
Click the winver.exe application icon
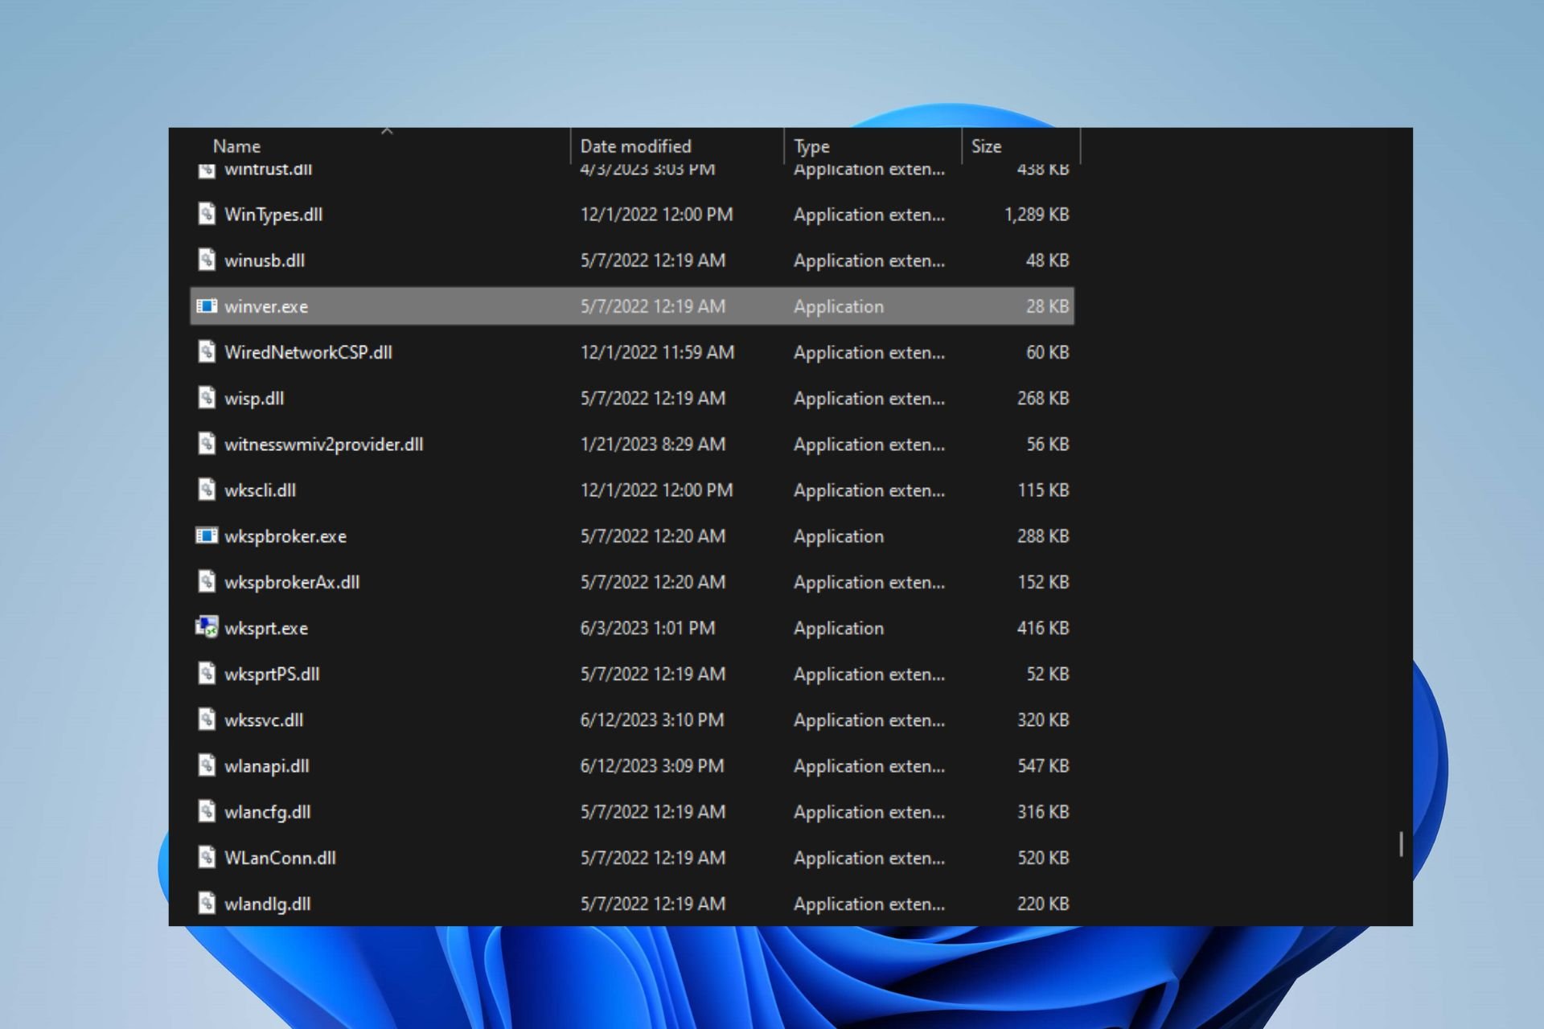[x=207, y=306]
